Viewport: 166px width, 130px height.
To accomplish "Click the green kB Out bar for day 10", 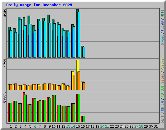I will tap(54, 109).
